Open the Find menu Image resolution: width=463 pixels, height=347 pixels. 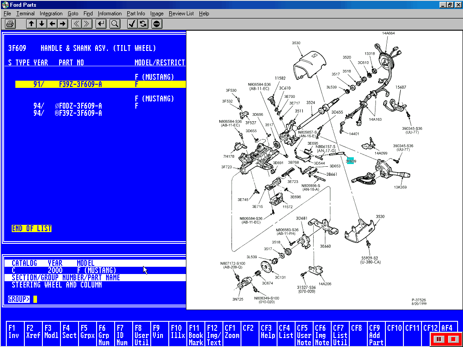(x=88, y=14)
